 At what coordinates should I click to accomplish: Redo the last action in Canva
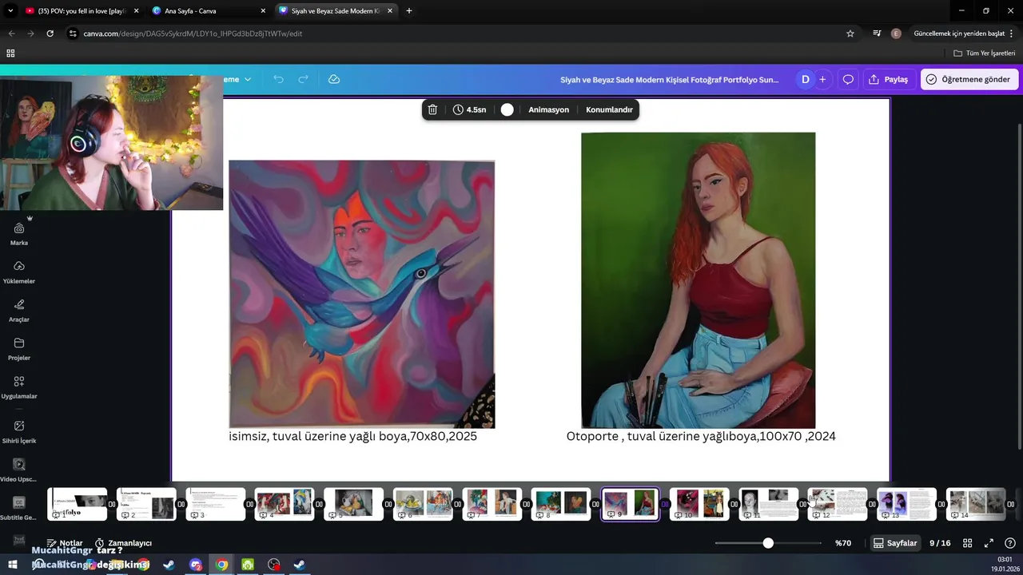(x=303, y=79)
